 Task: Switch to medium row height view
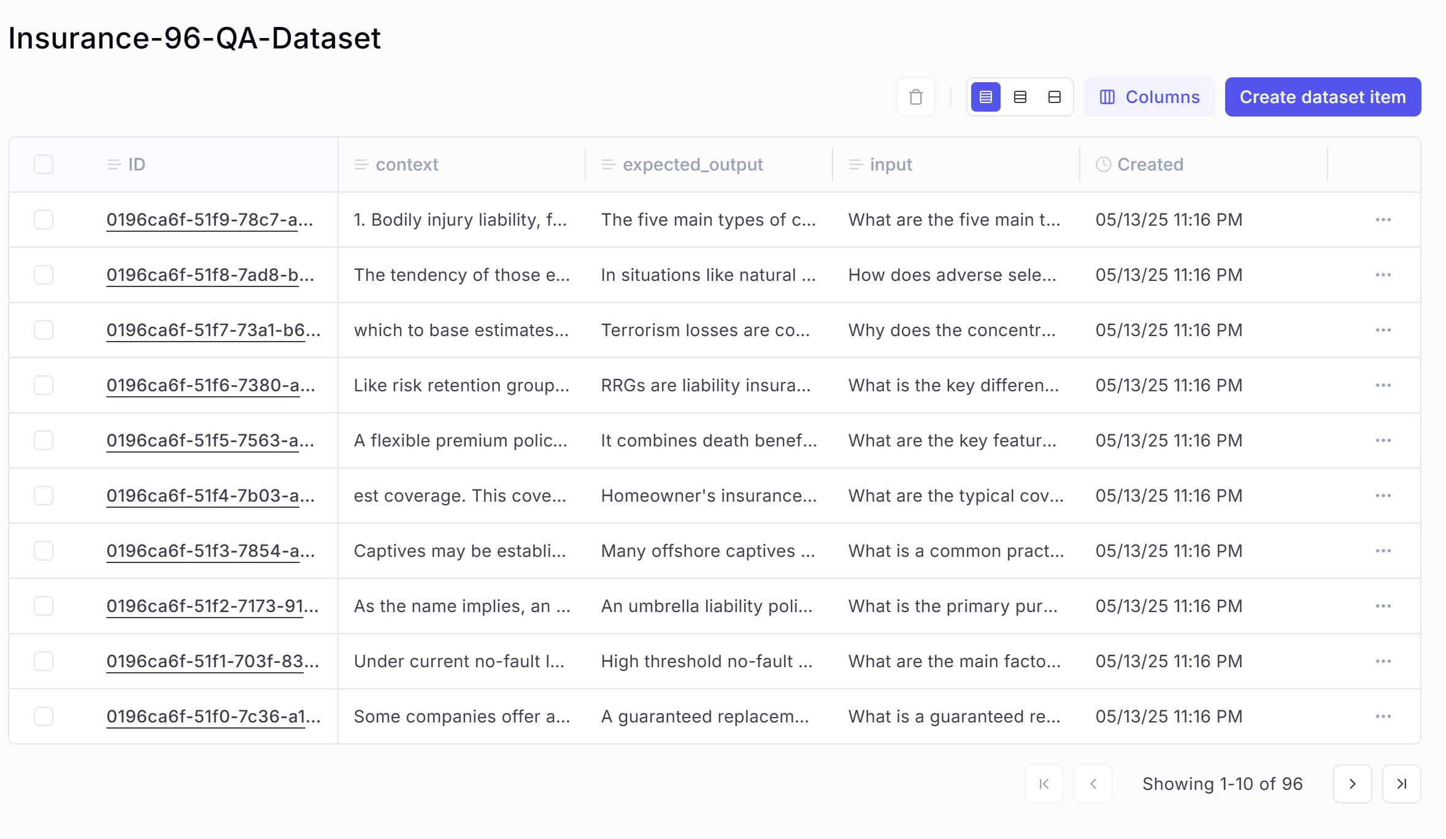click(x=1020, y=97)
